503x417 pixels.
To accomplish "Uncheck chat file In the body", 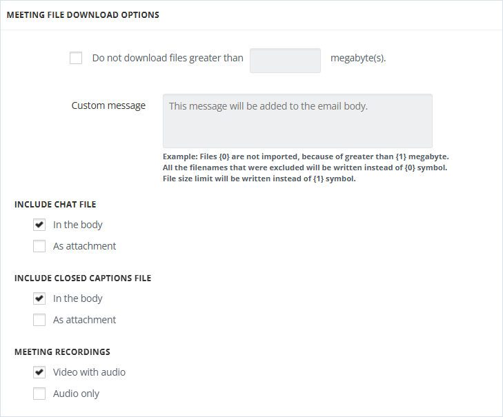I will [x=39, y=225].
